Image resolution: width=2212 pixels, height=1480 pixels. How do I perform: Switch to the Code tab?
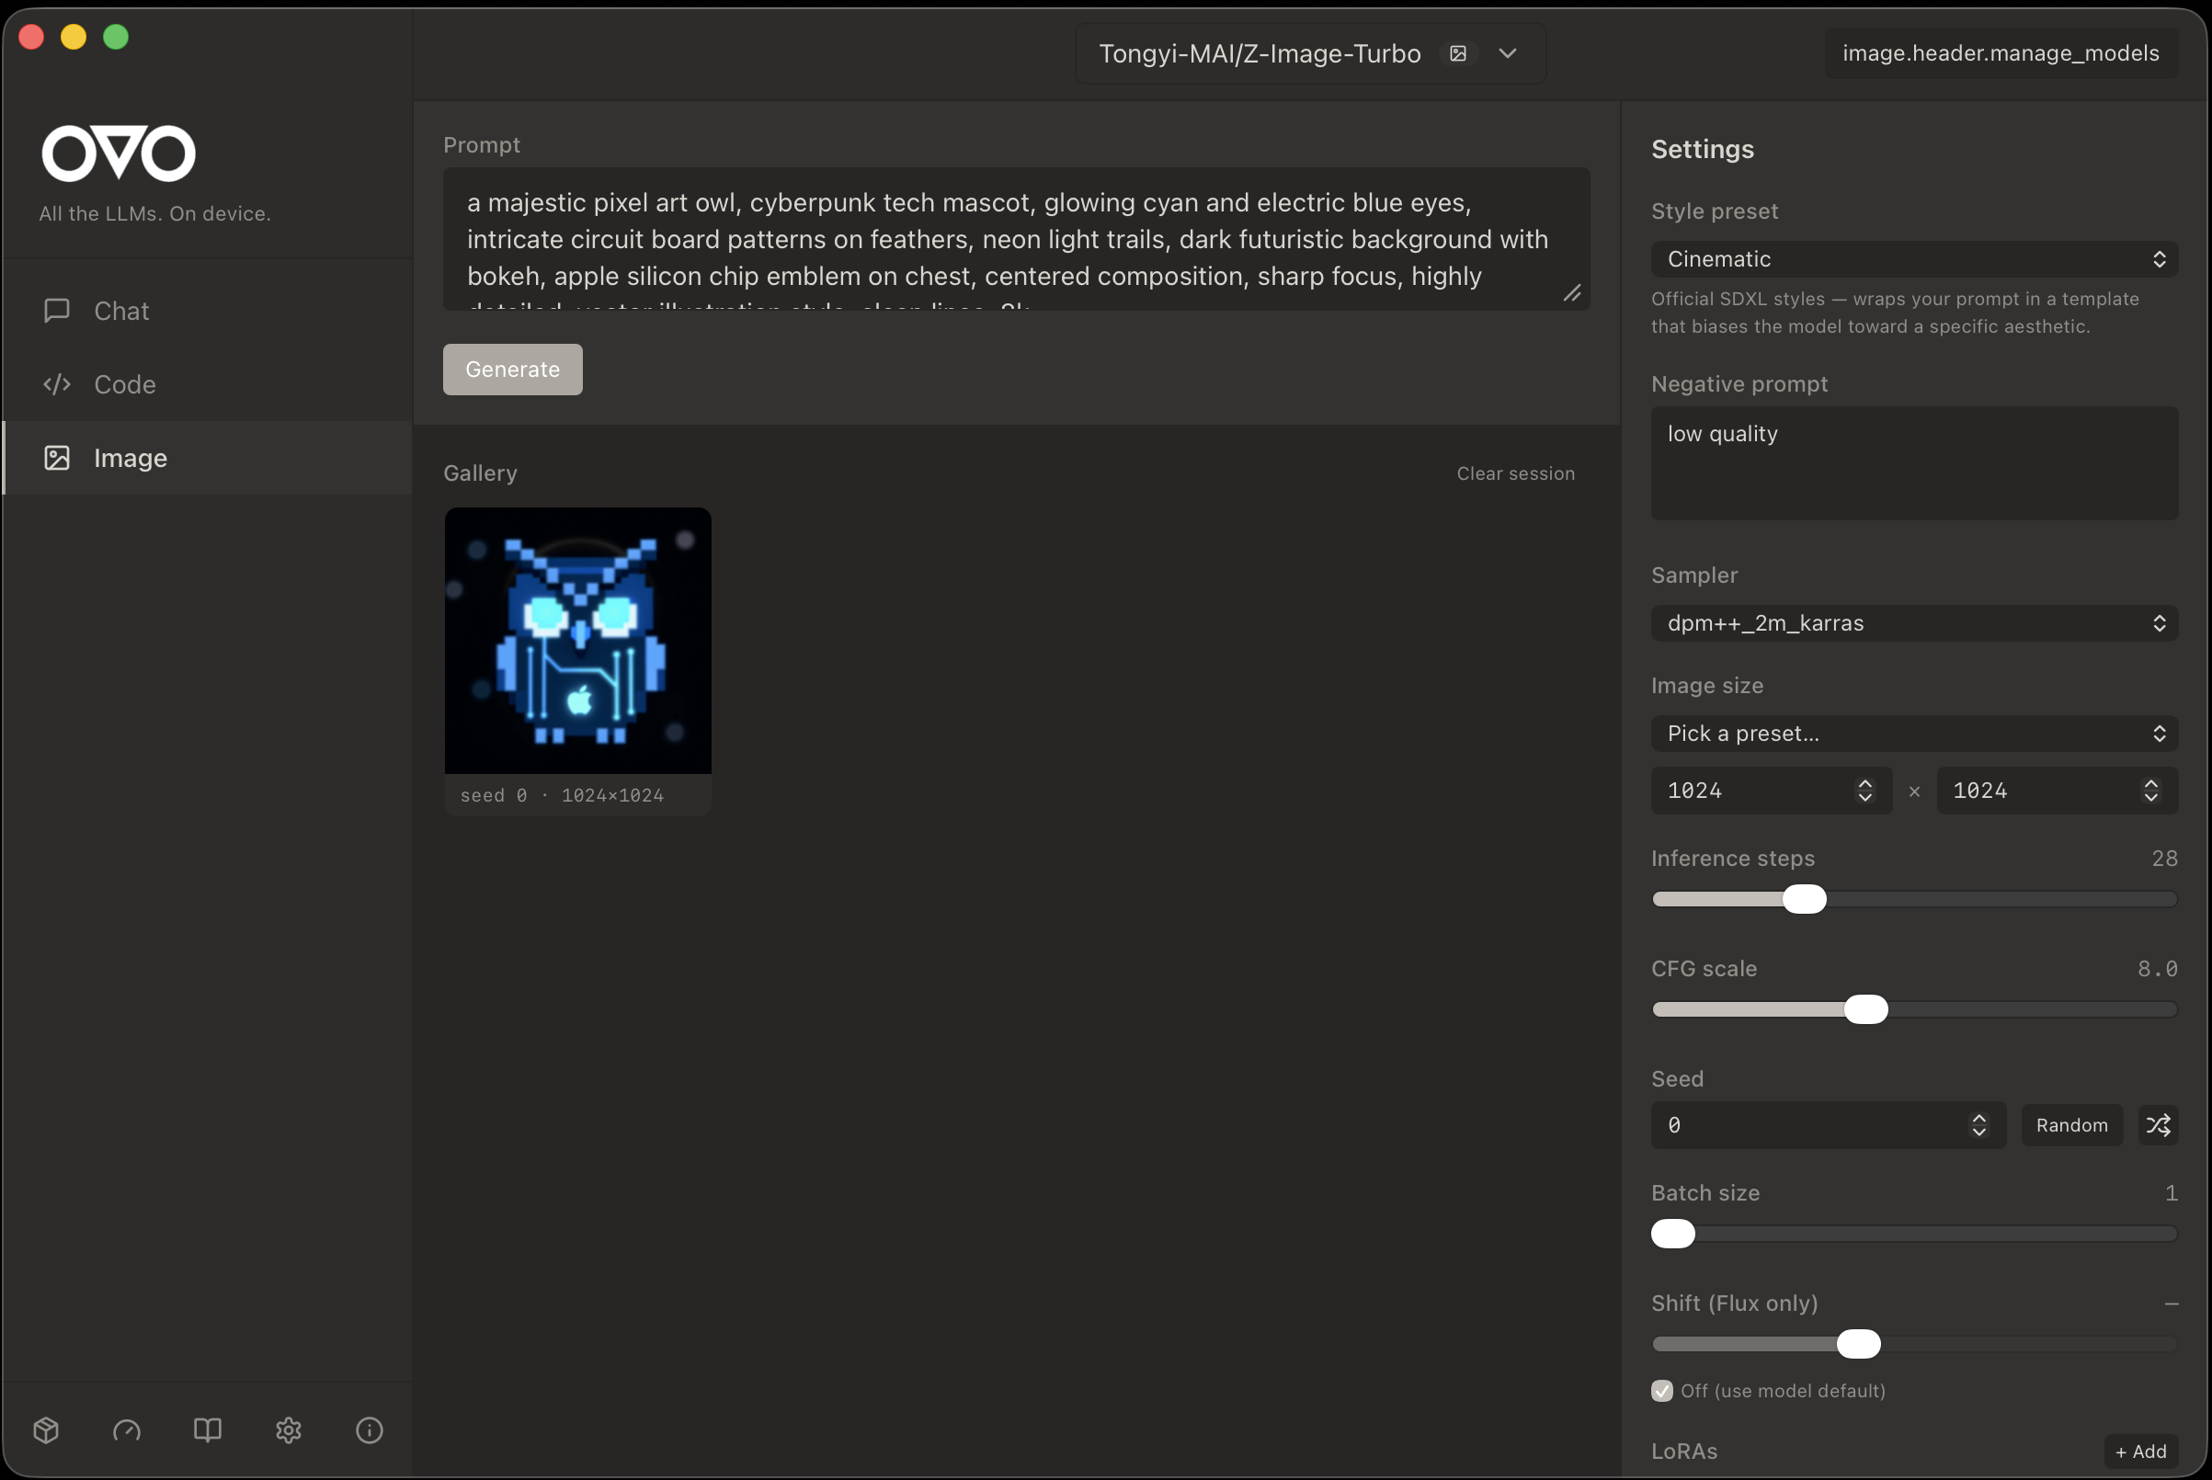coord(124,384)
